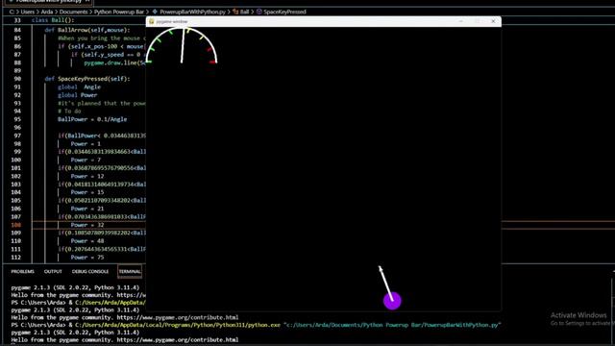Viewport: 615px width, 346px height.
Task: Click the highlighted 'Power = 32' line
Action: pyautogui.click(x=87, y=225)
